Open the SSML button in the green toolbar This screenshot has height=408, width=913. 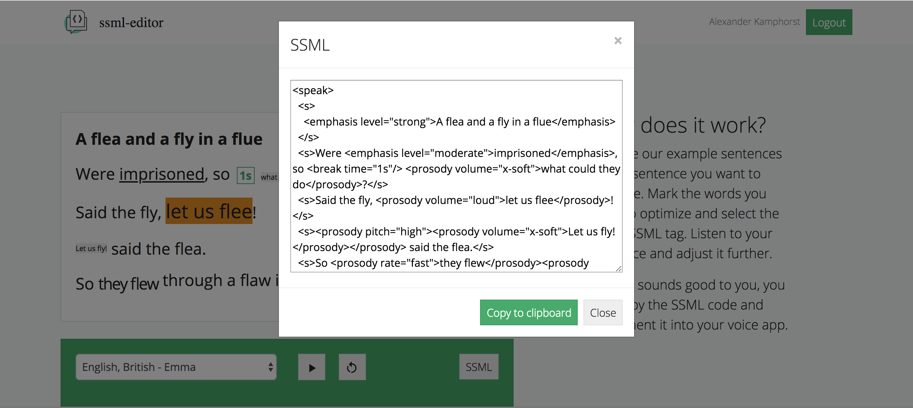tap(478, 367)
